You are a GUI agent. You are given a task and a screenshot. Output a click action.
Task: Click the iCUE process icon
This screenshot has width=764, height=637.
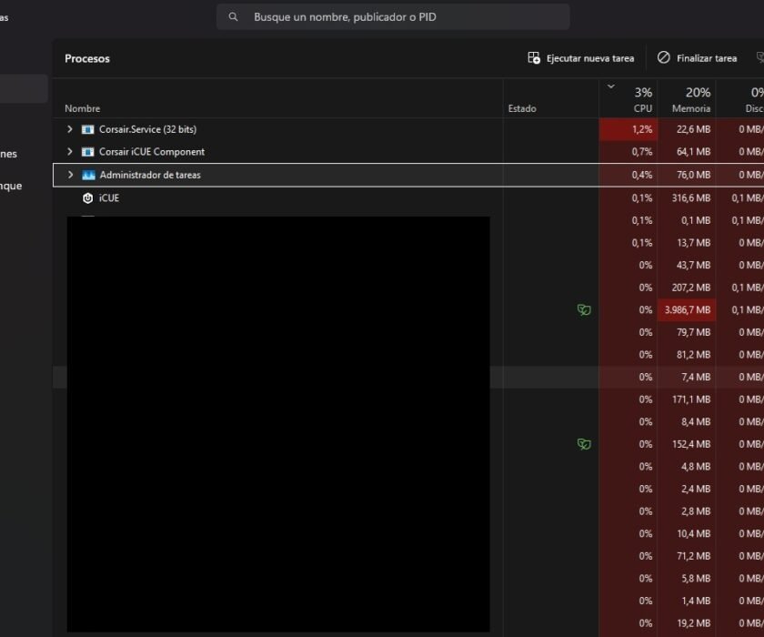tap(88, 198)
